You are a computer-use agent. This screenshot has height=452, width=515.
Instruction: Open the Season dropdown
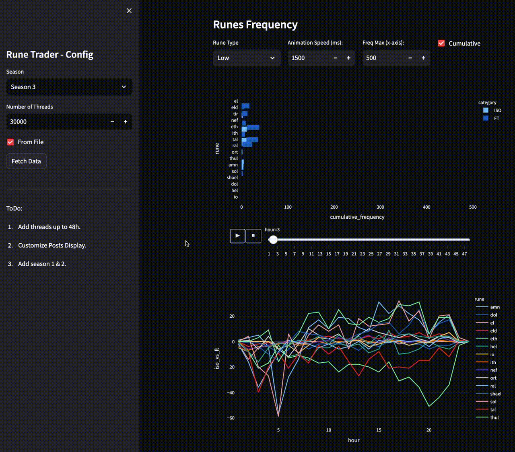(69, 87)
